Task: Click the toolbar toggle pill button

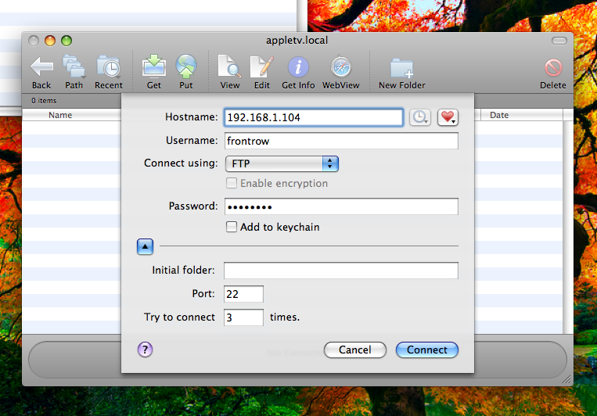Action: [559, 41]
